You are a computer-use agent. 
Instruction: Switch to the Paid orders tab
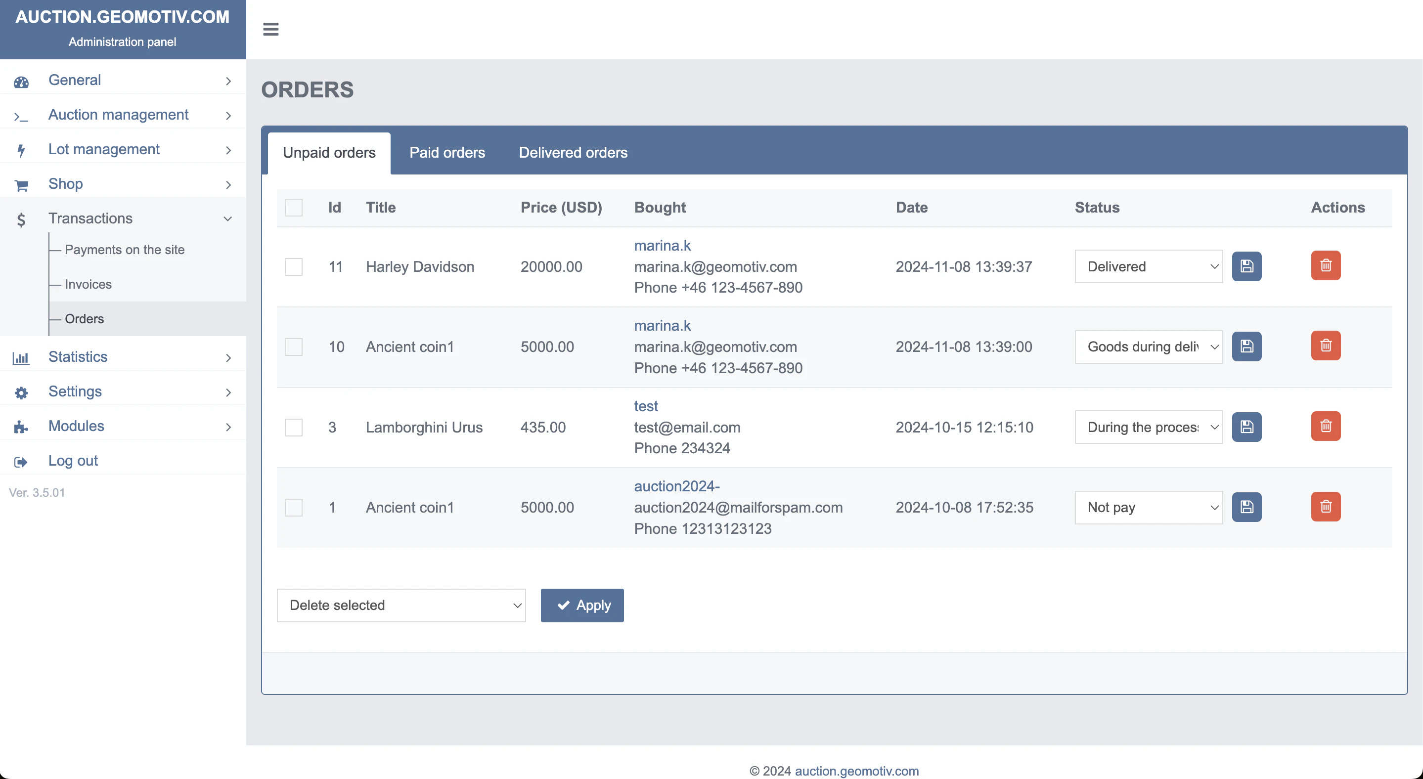(447, 153)
